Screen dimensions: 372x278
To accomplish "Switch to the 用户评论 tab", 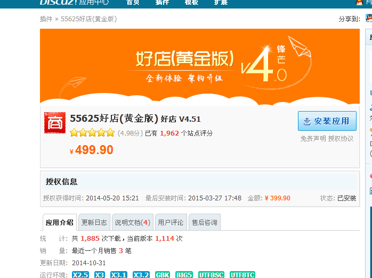I will pyautogui.click(x=171, y=222).
